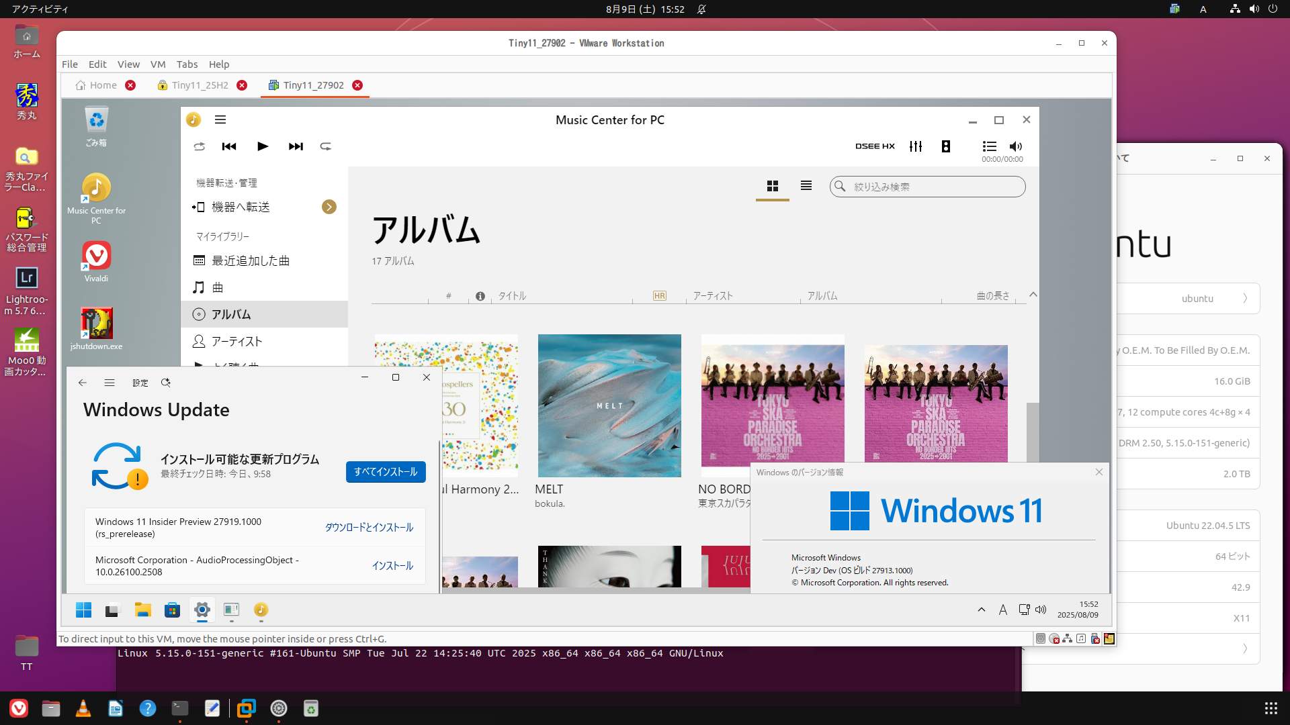This screenshot has width=1290, height=725.
Task: Show hidden tray icons in VM taskbar
Action: coord(981,610)
